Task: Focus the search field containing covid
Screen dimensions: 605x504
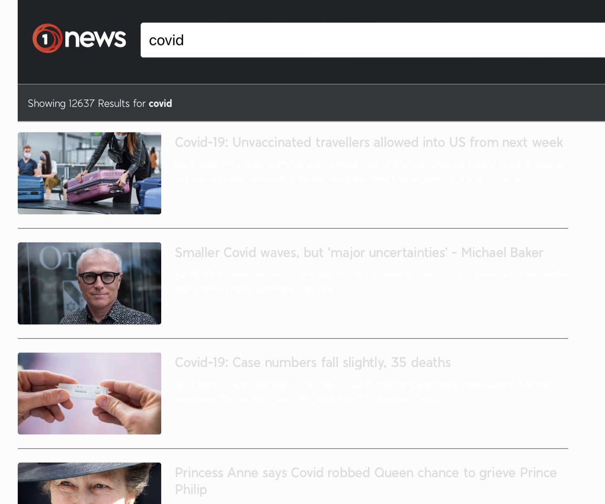Action: 373,40
